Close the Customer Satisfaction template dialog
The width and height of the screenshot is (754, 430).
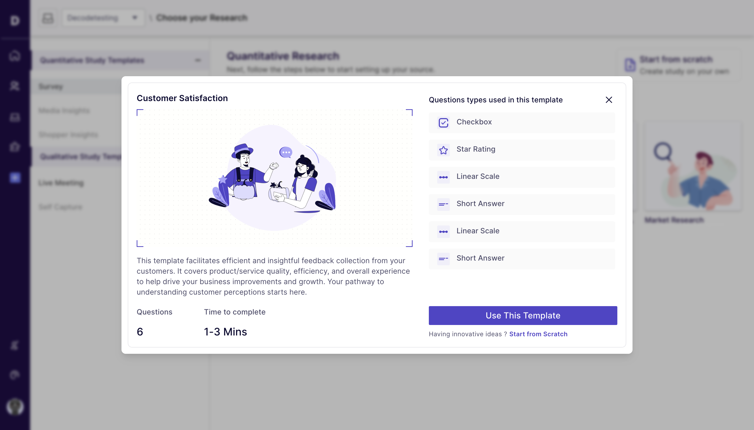click(609, 100)
